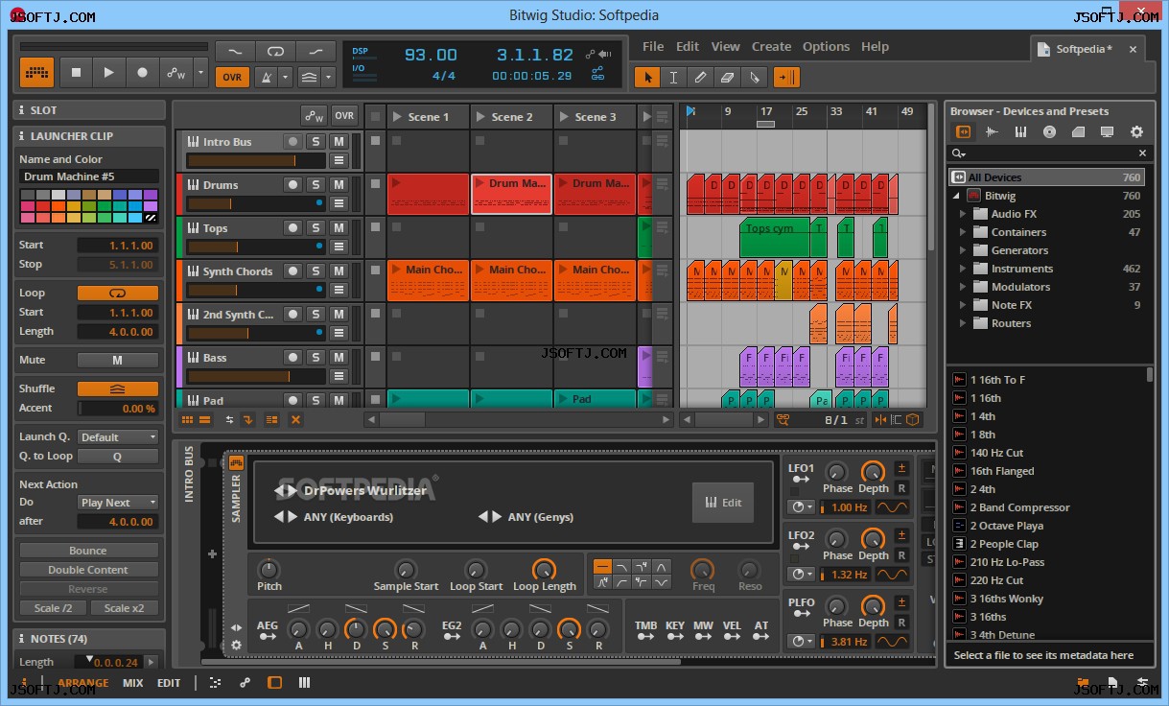The height and width of the screenshot is (706, 1169).
Task: Select the Pen tool
Action: (x=701, y=78)
